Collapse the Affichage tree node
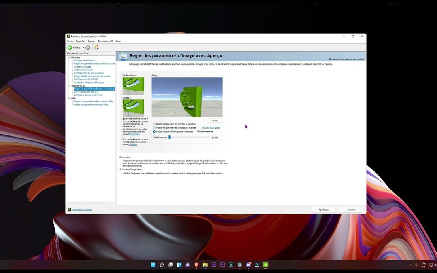The height and width of the screenshot is (273, 437). 69,57
